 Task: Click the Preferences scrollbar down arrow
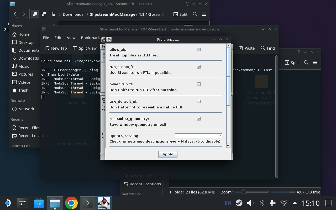click(x=228, y=146)
